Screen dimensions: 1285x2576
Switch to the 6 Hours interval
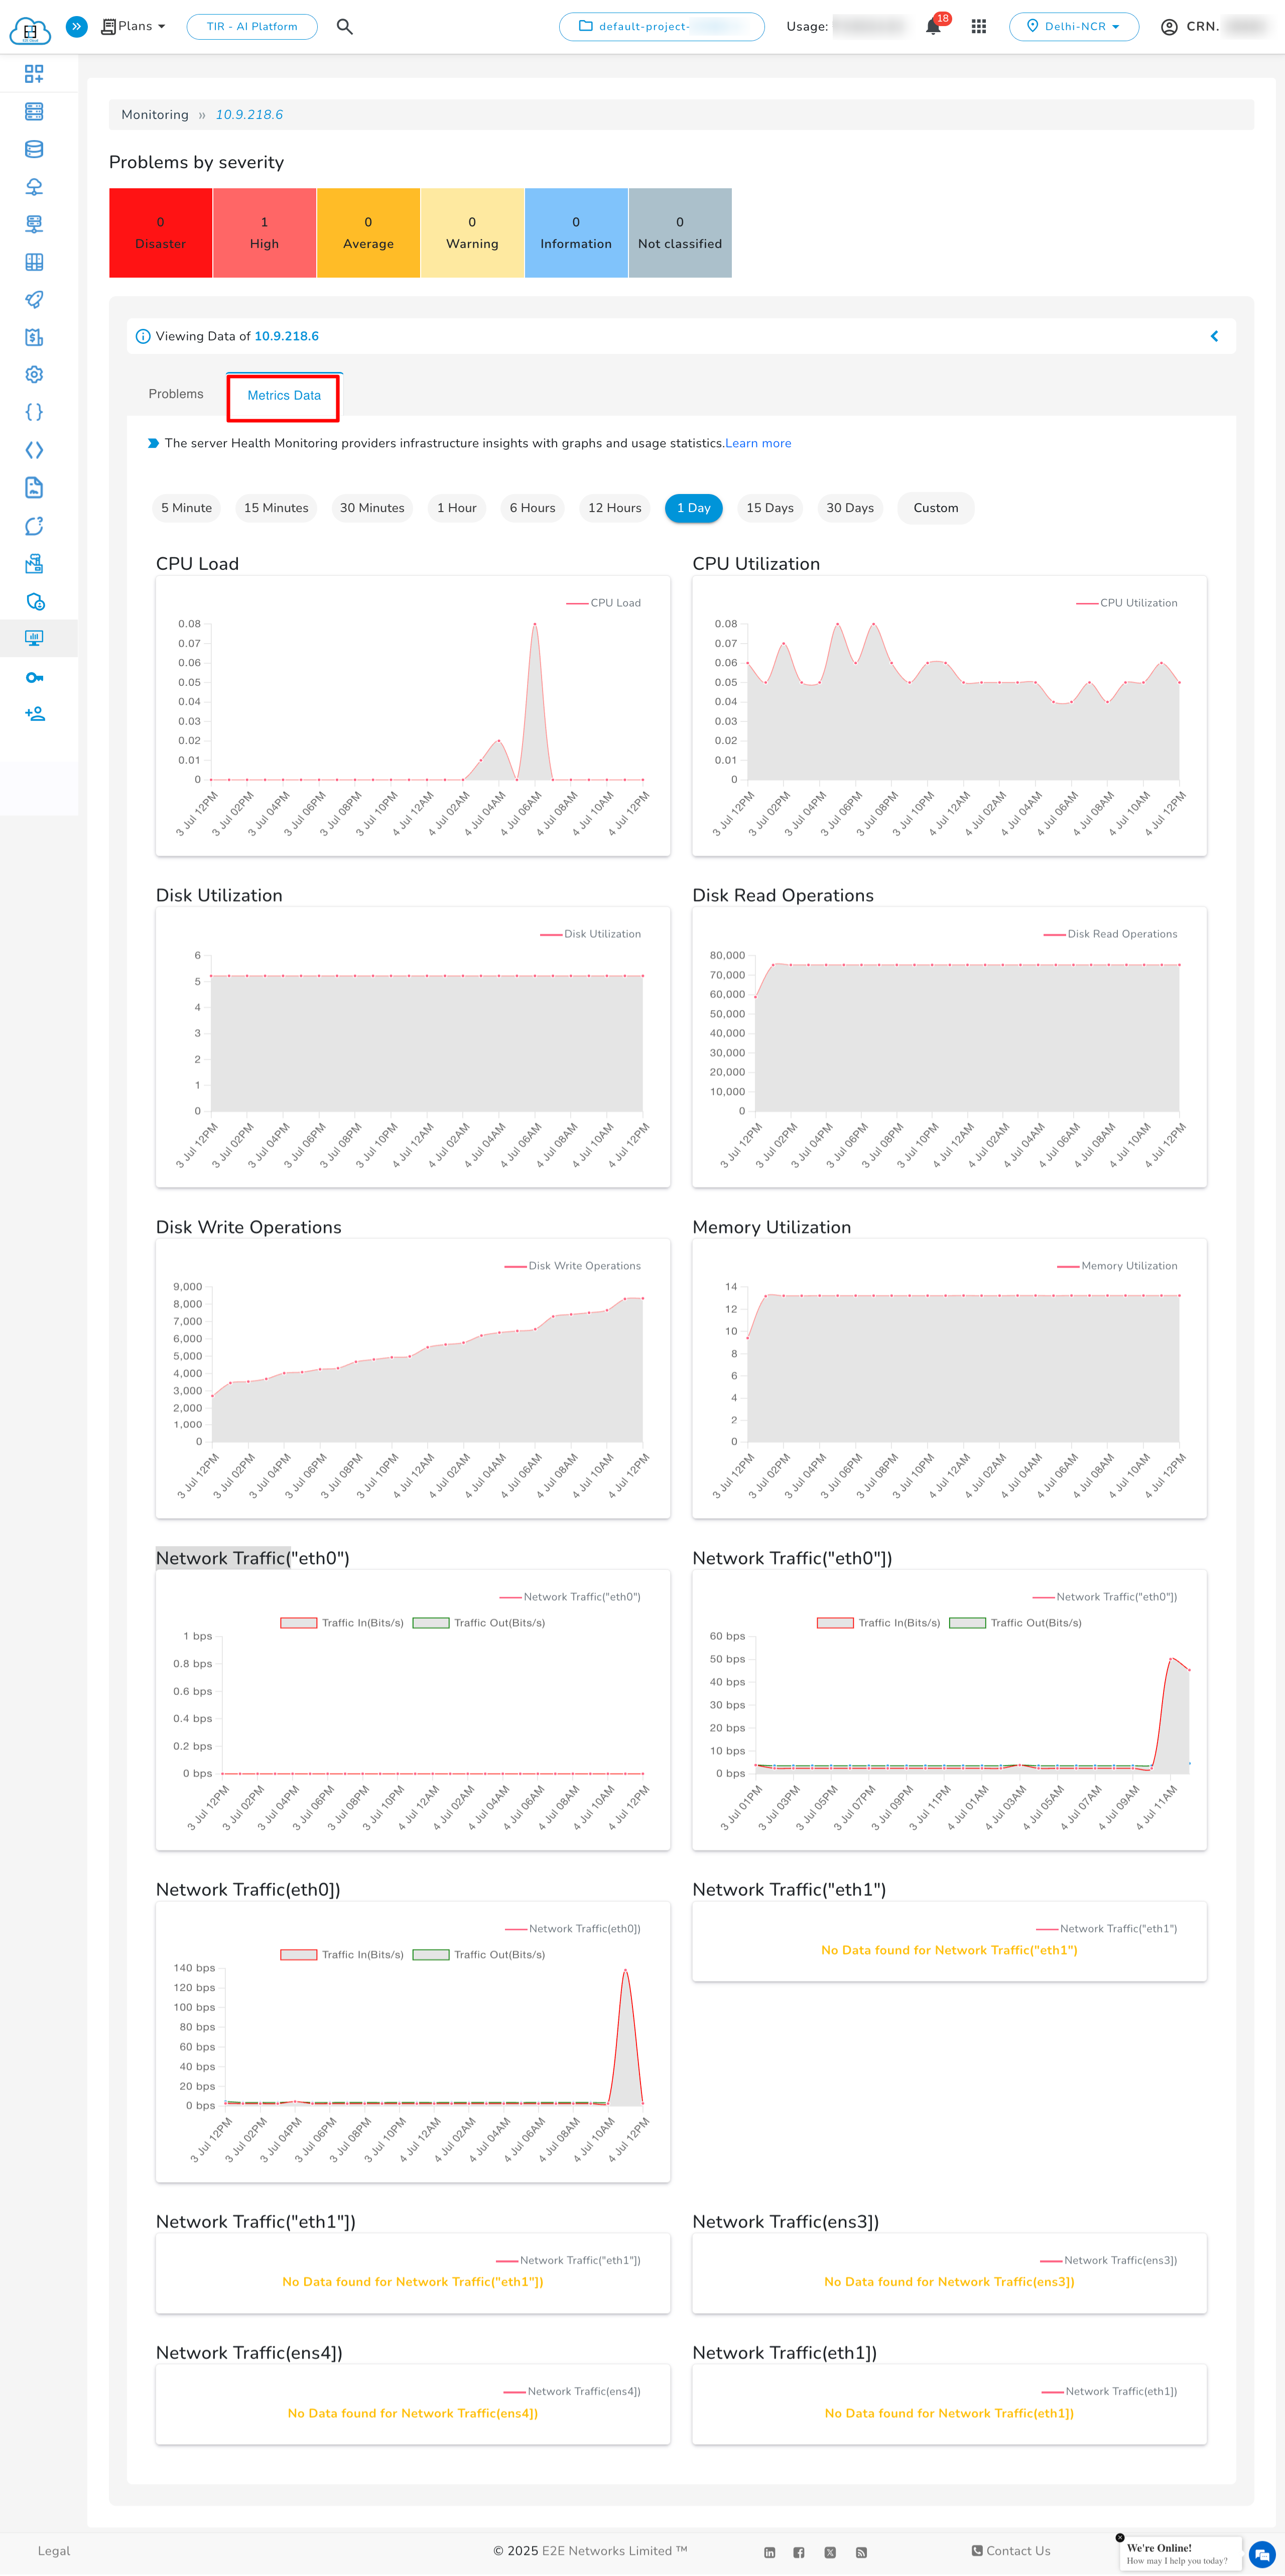click(x=532, y=508)
